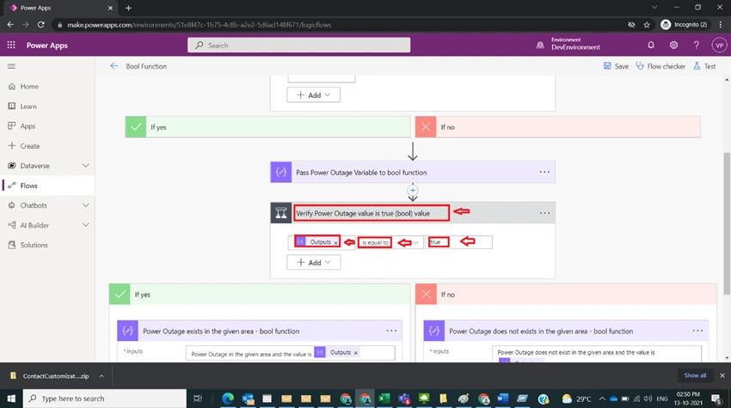
Task: Click the Test button
Action: pyautogui.click(x=704, y=66)
